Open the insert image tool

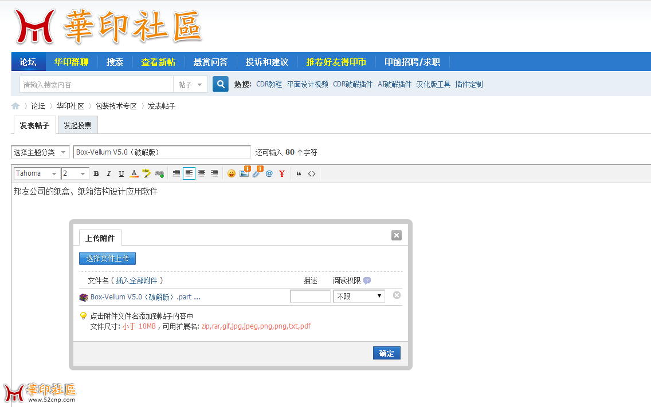coord(244,173)
